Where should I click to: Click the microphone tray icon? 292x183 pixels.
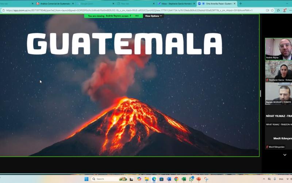pos(275,179)
